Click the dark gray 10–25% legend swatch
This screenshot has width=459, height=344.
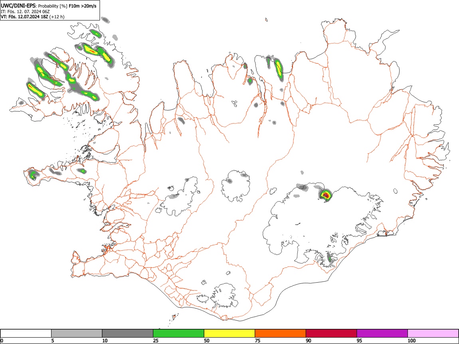pos(128,334)
